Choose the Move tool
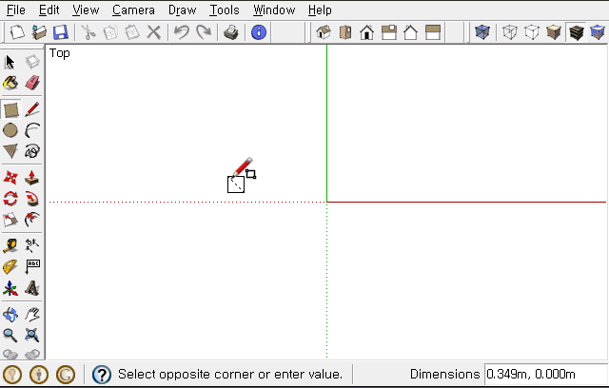This screenshot has height=388, width=609. [x=10, y=178]
